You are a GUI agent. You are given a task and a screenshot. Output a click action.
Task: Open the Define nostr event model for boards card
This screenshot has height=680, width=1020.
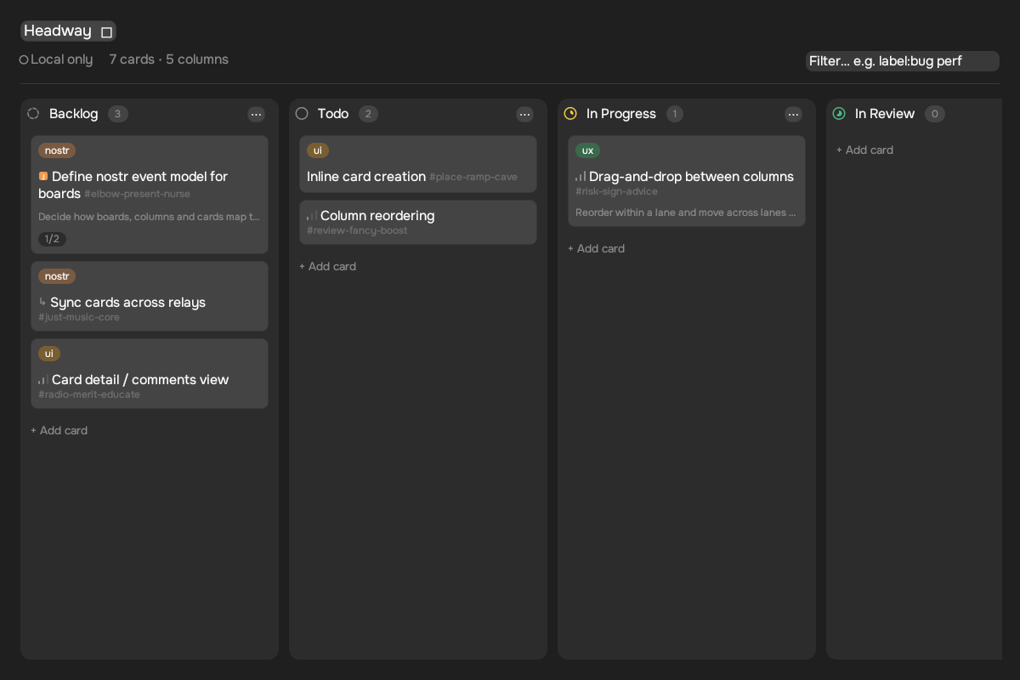click(150, 195)
